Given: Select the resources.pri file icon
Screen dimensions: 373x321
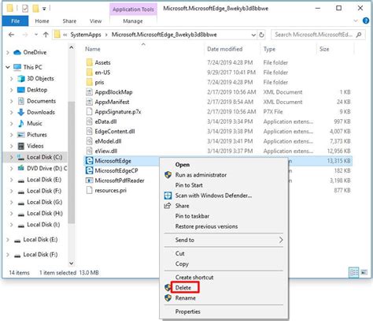Looking at the screenshot, I should 90,190.
